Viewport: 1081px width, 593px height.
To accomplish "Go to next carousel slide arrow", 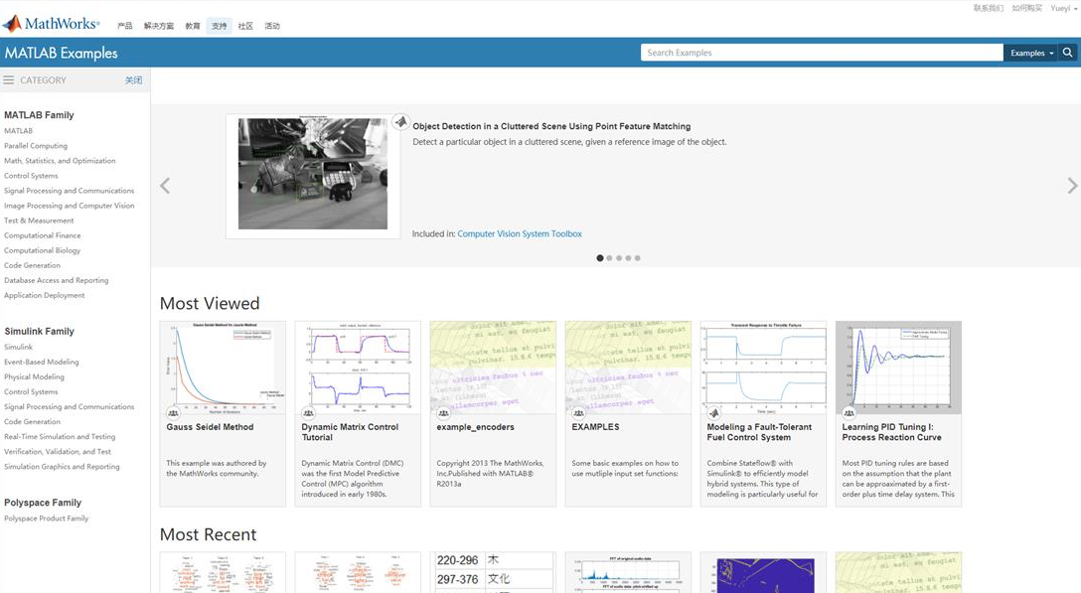I will click(x=1071, y=186).
